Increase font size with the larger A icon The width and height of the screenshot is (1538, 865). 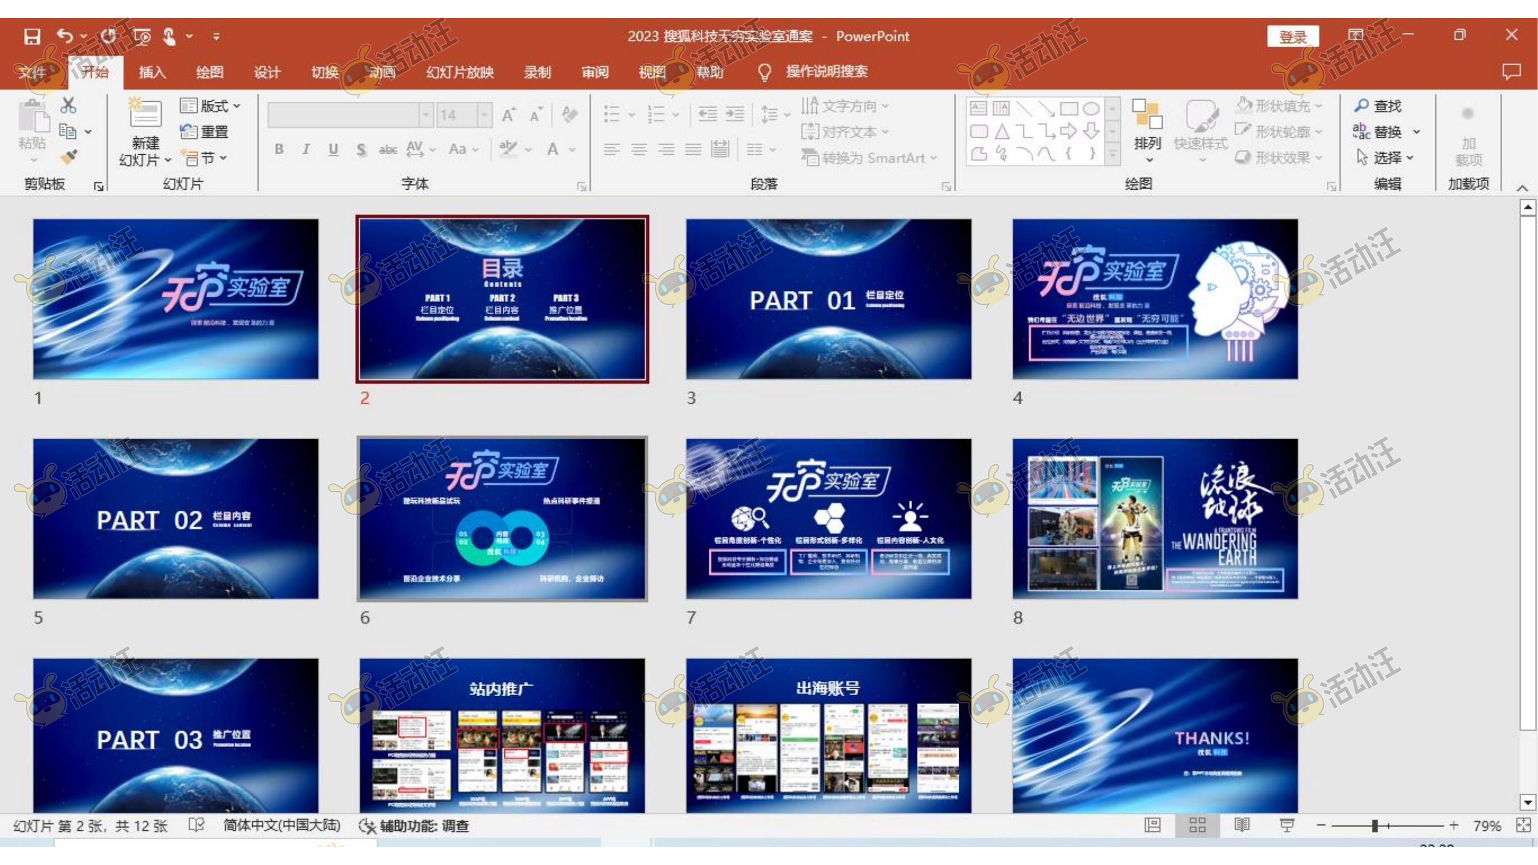[x=508, y=114]
